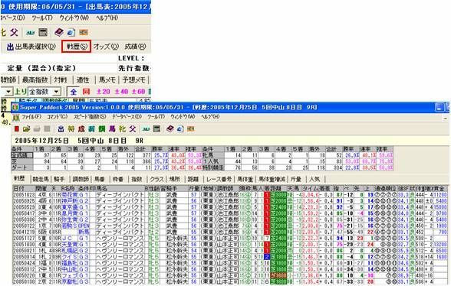Click orange news icon in back toolbar
451x286 pixels.
tap(84, 32)
